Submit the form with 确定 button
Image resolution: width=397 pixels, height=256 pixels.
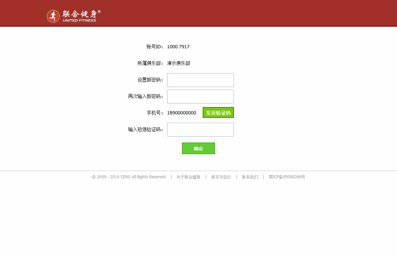tap(198, 149)
